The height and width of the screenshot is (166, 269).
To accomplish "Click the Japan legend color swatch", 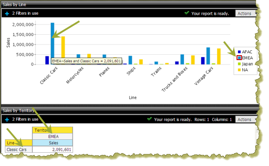I will coord(239,64).
